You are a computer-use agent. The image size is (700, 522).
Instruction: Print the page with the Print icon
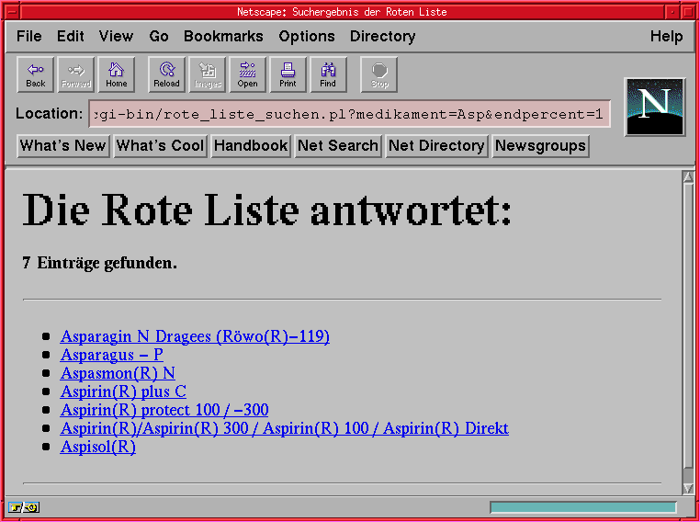288,74
